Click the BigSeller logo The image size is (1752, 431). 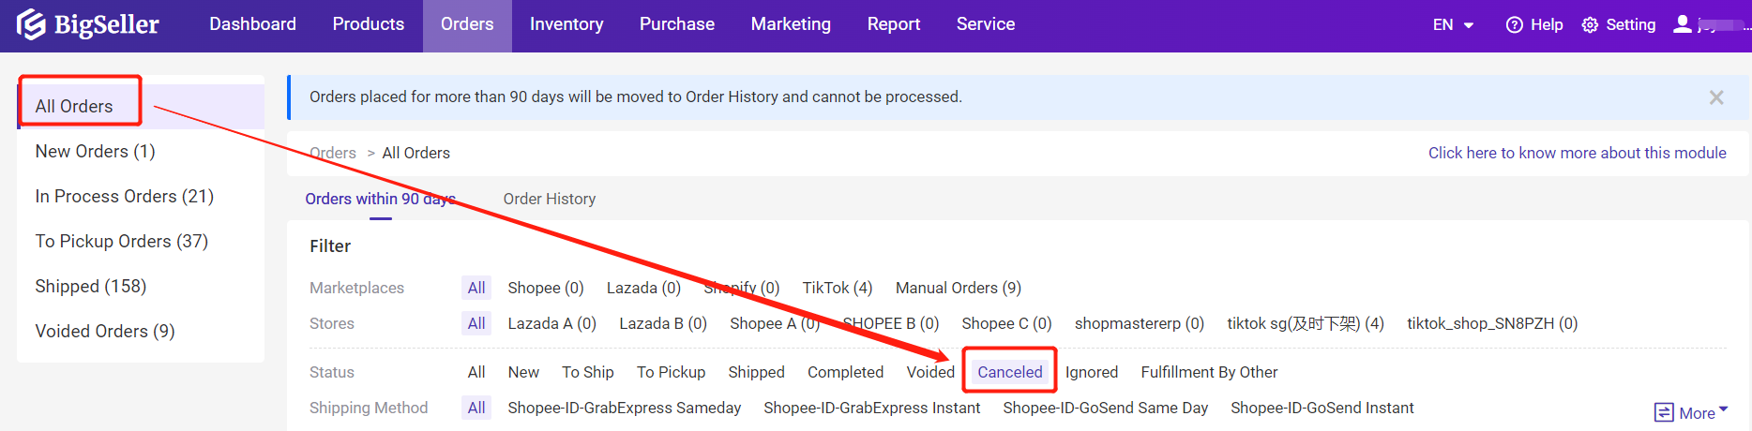[x=88, y=24]
